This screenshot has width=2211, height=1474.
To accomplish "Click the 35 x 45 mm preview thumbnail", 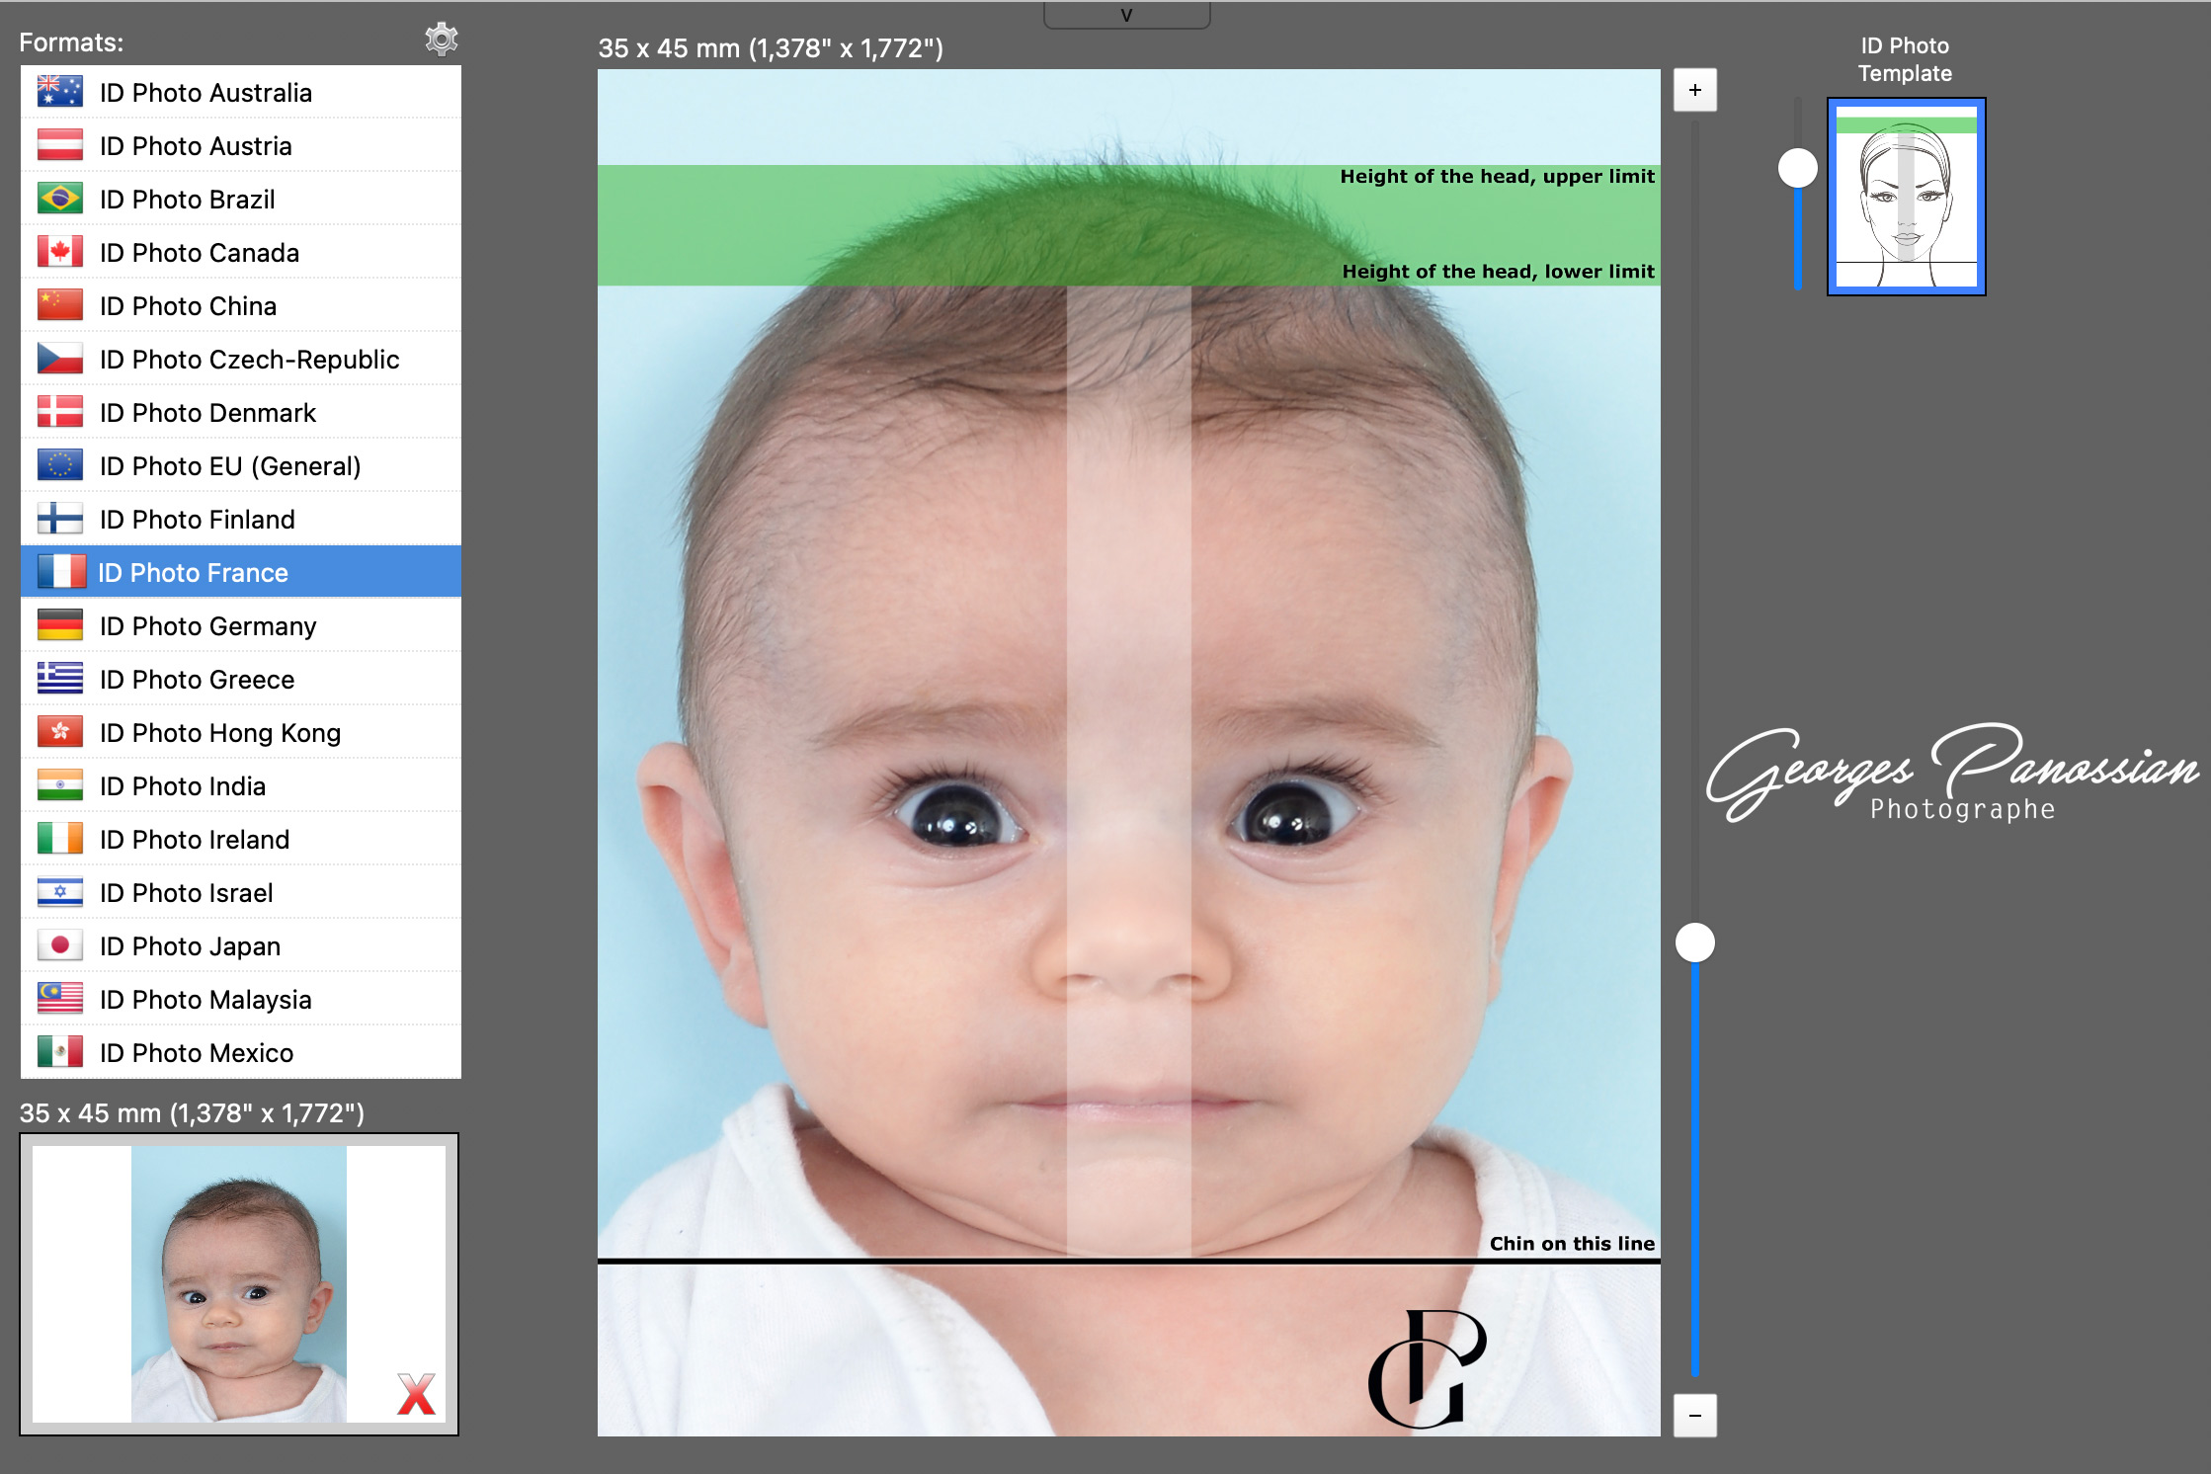I will tap(239, 1284).
